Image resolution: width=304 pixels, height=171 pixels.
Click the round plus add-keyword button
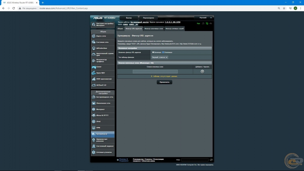(x=202, y=72)
